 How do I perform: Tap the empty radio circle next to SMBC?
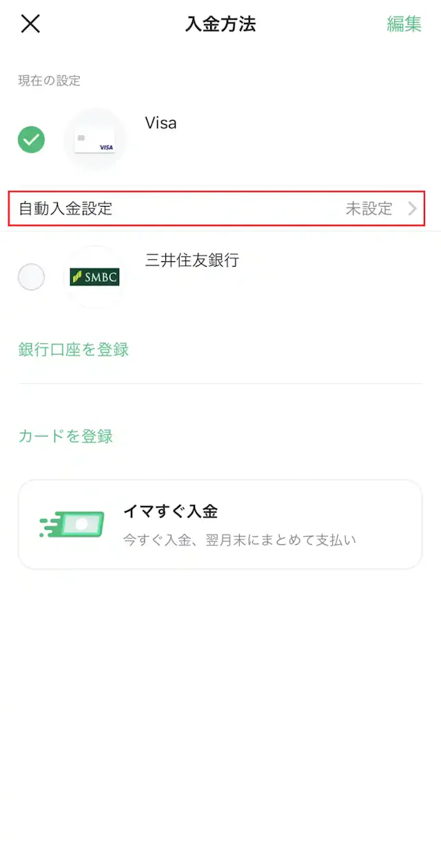click(x=30, y=277)
